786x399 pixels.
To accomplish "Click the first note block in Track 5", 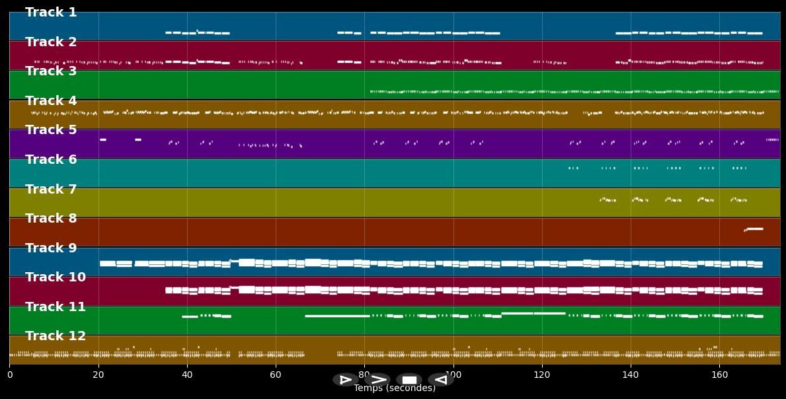I will point(102,139).
